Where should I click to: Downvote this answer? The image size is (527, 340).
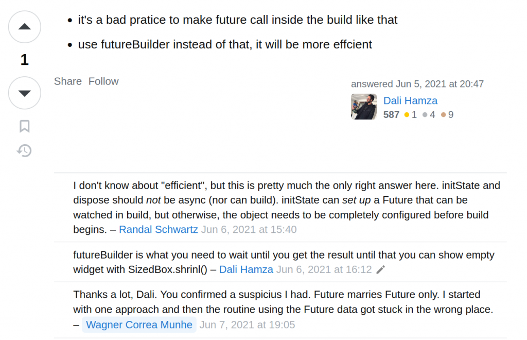point(24,93)
